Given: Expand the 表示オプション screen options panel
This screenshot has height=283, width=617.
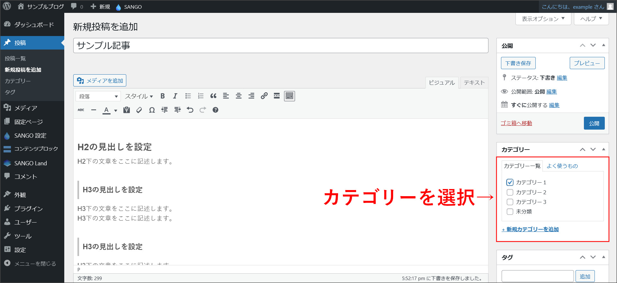Looking at the screenshot, I should [x=543, y=19].
